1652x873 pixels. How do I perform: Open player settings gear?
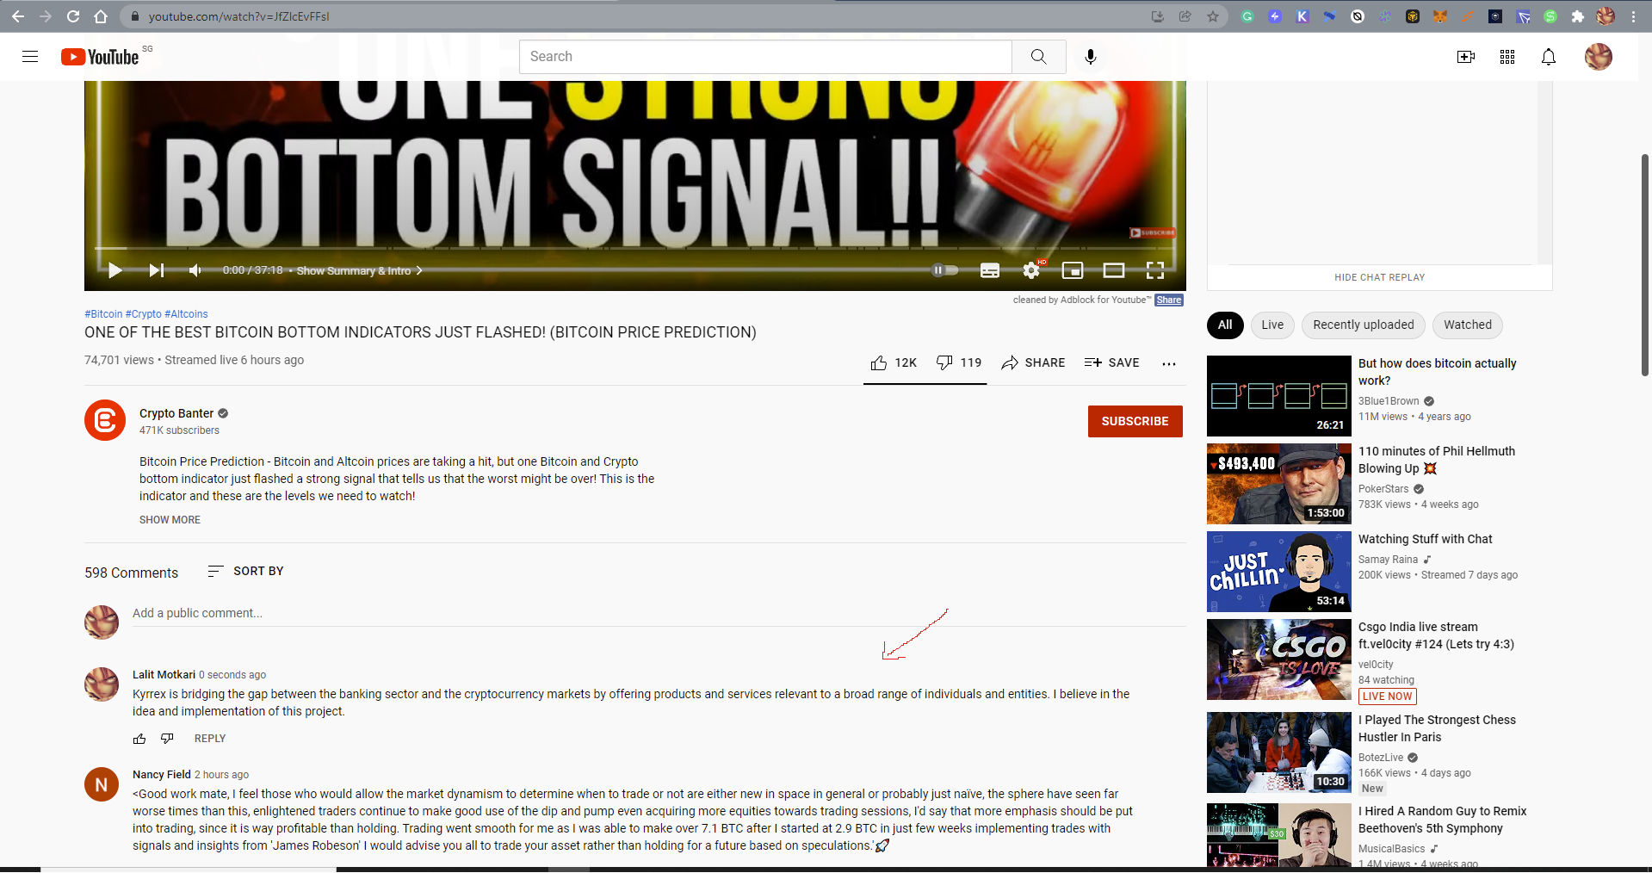[1031, 270]
